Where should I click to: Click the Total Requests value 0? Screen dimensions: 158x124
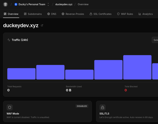pos(8,90)
